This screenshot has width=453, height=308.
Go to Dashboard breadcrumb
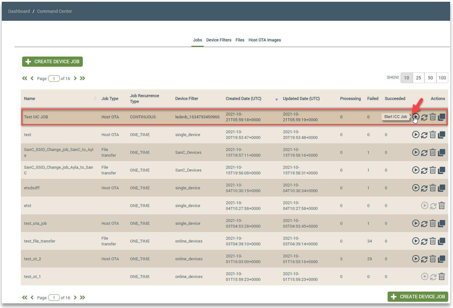(19, 11)
